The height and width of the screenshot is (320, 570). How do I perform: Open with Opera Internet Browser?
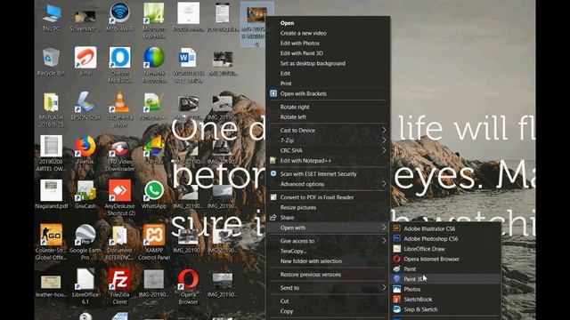(445, 259)
